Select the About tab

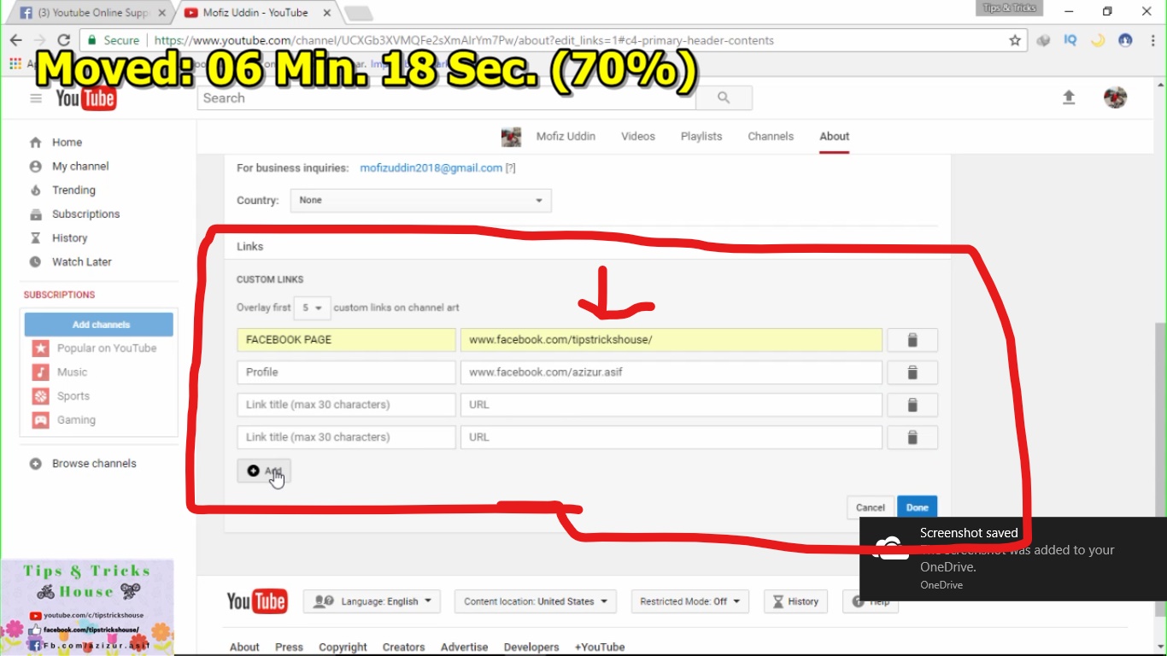835,137
